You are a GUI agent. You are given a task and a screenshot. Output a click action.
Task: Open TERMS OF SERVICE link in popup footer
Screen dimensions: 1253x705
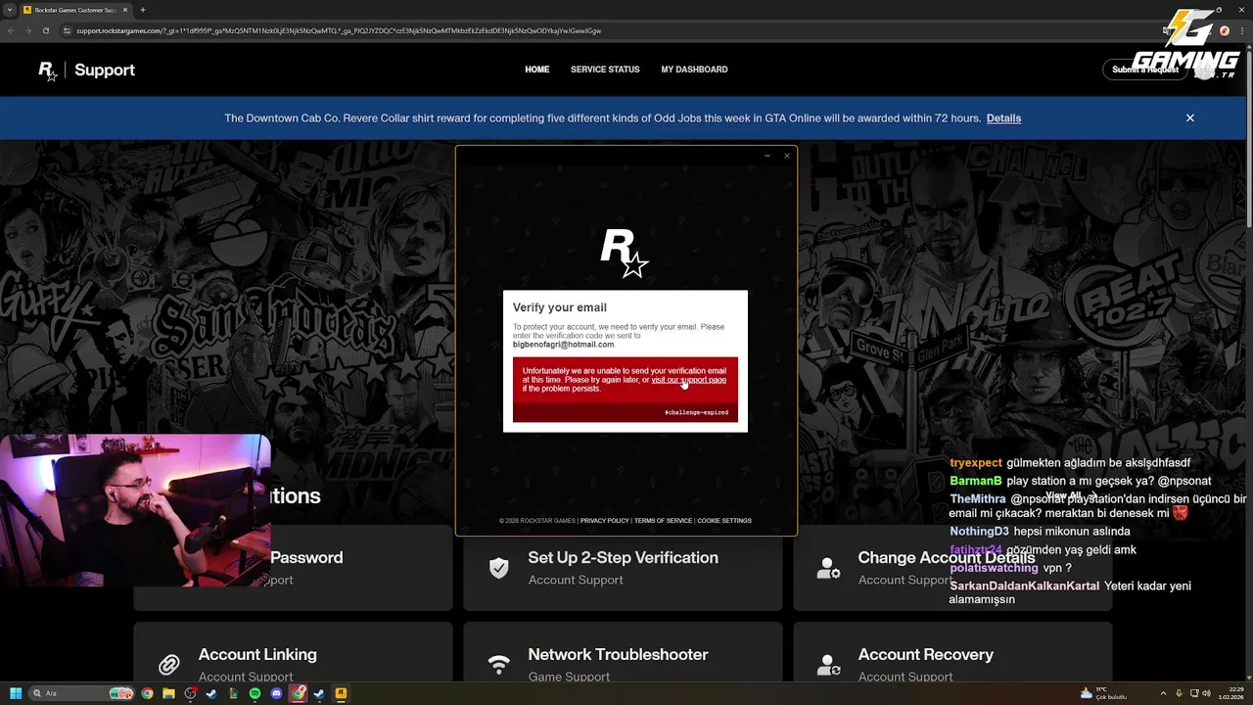coord(663,521)
